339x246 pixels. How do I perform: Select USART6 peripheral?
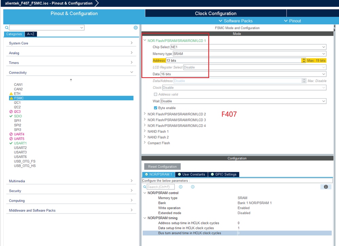[x=20, y=157]
